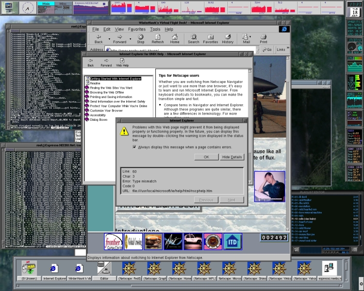Viewport: 364px width, 291px height.
Task: Expand the Links bar chevron
Action: [288, 48]
